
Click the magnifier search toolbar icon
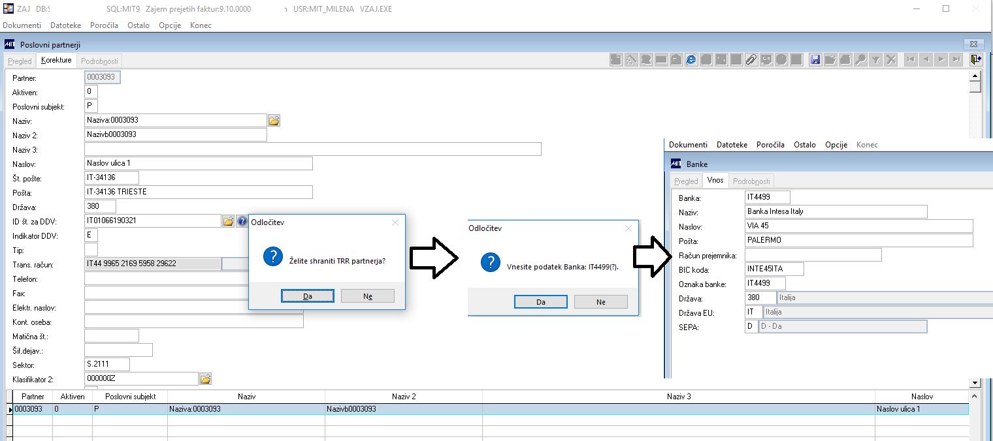tap(860, 60)
